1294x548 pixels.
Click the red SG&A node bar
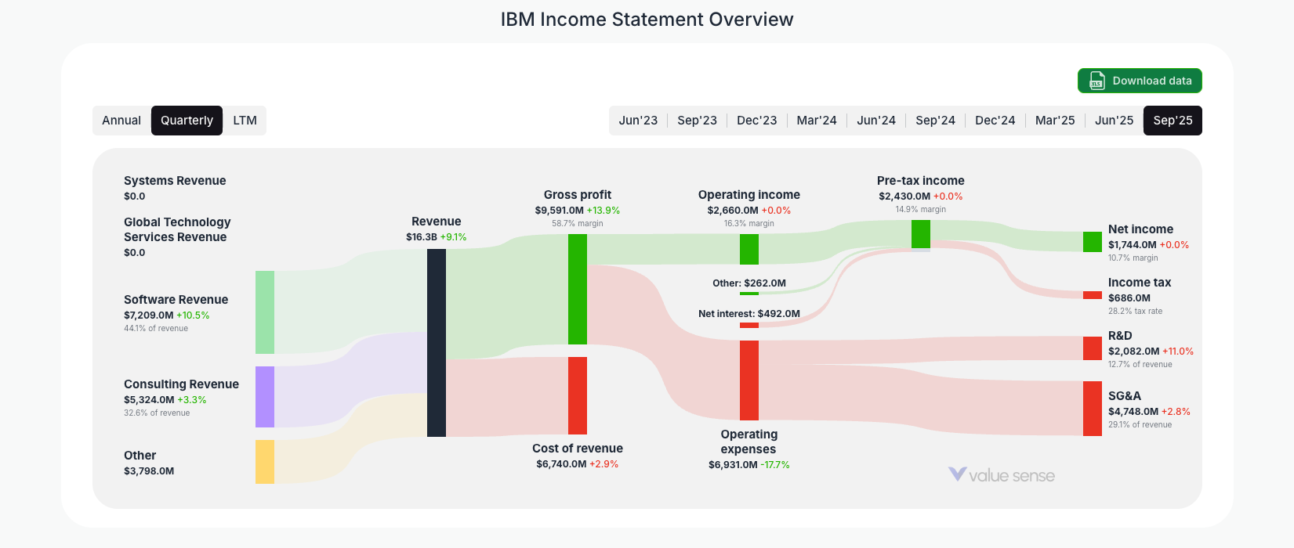[1091, 408]
